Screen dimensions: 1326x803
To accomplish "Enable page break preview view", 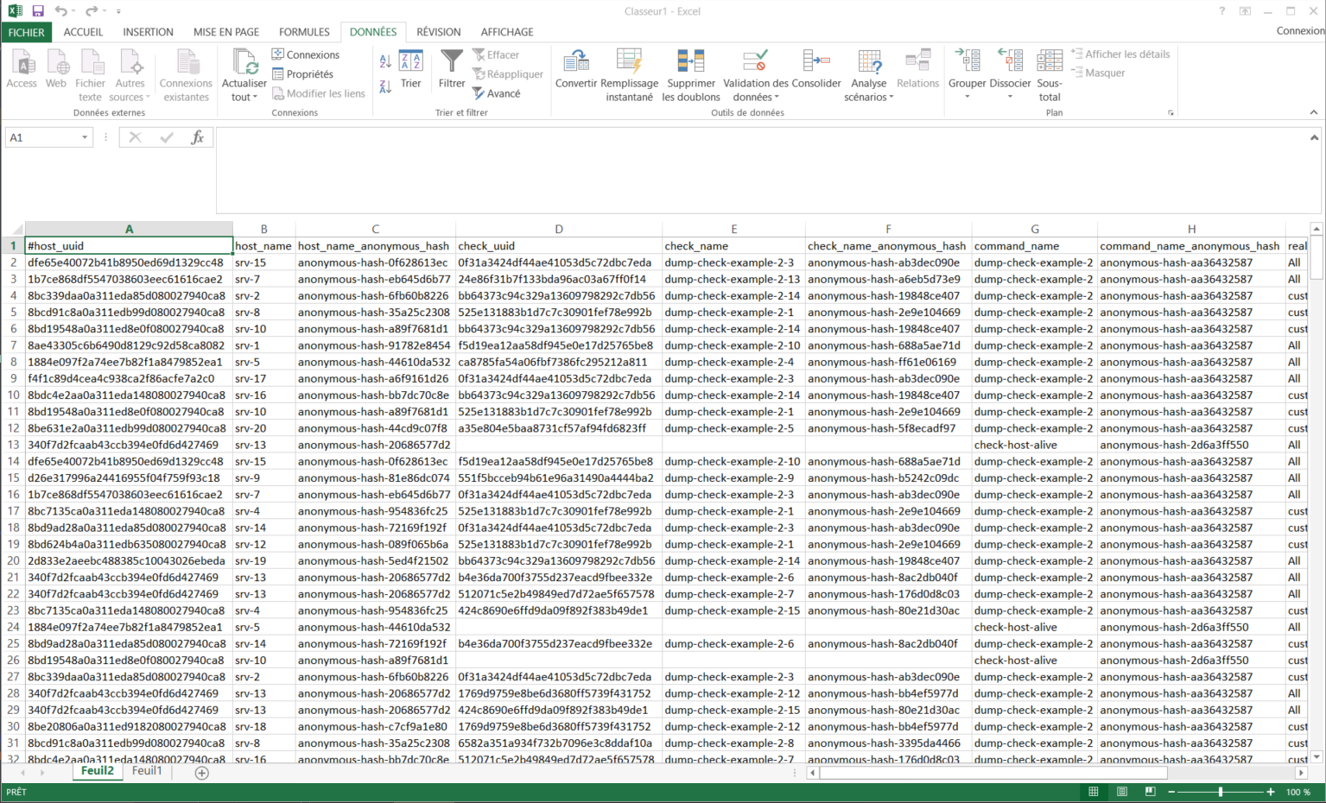I will (1150, 792).
